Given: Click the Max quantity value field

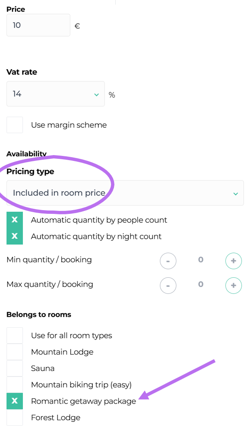Looking at the screenshot, I should tap(200, 285).
